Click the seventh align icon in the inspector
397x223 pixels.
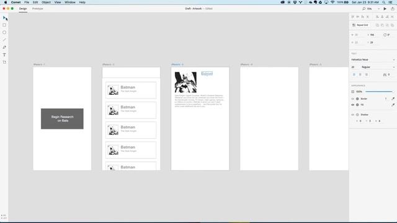click(387, 17)
